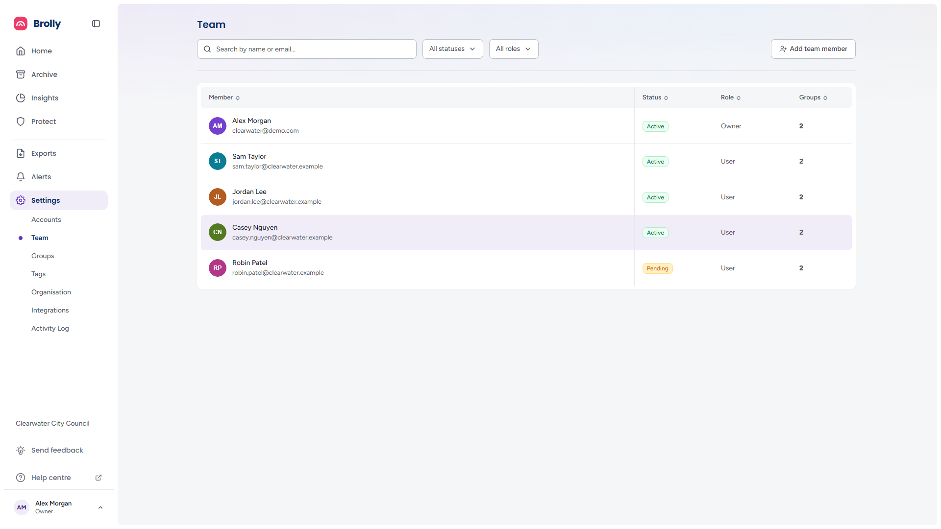Image resolution: width=941 pixels, height=529 pixels.
Task: Select the Team submenu item
Action: tap(40, 238)
